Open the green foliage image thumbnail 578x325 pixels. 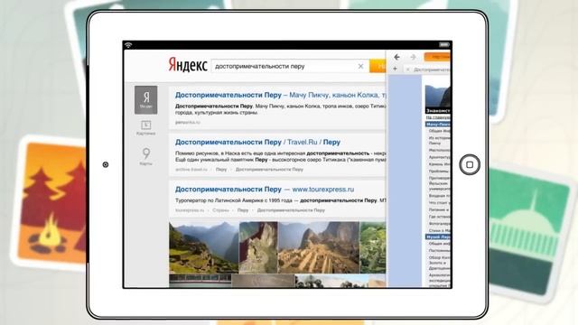(373, 247)
